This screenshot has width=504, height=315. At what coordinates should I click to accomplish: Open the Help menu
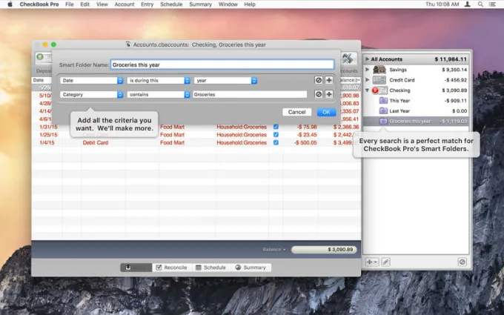[250, 4]
